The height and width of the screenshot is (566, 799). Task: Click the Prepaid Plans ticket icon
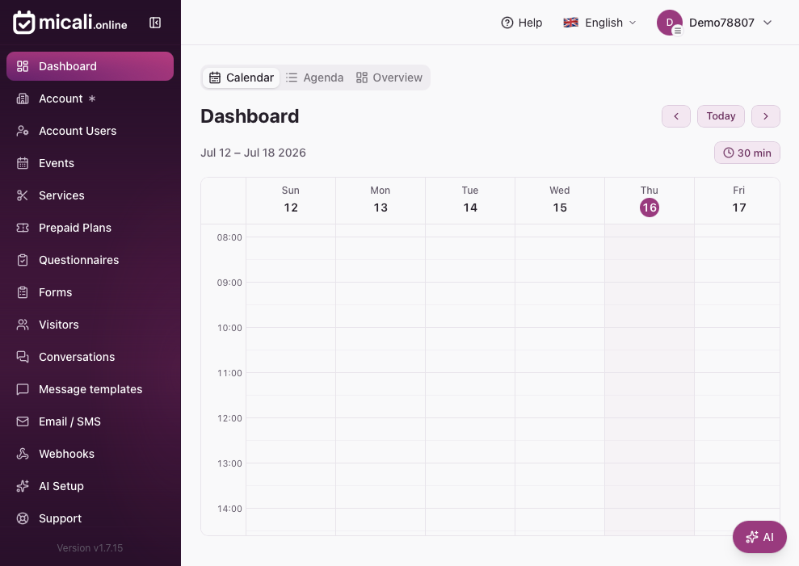tap(23, 228)
